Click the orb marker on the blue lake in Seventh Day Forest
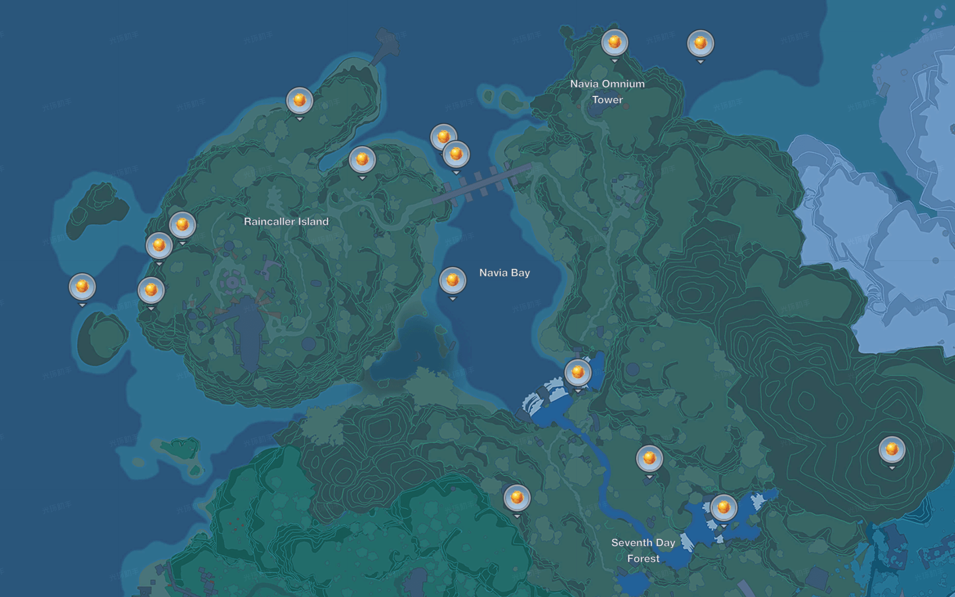This screenshot has height=597, width=955. point(724,508)
